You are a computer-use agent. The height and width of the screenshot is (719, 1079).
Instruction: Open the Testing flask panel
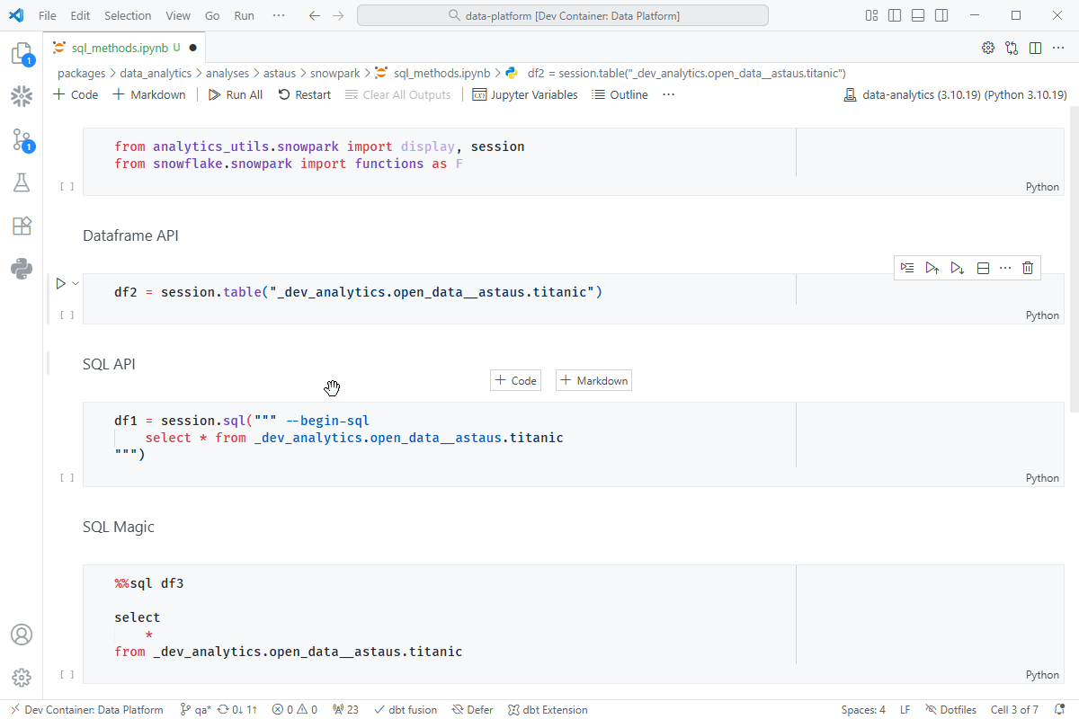click(x=22, y=182)
